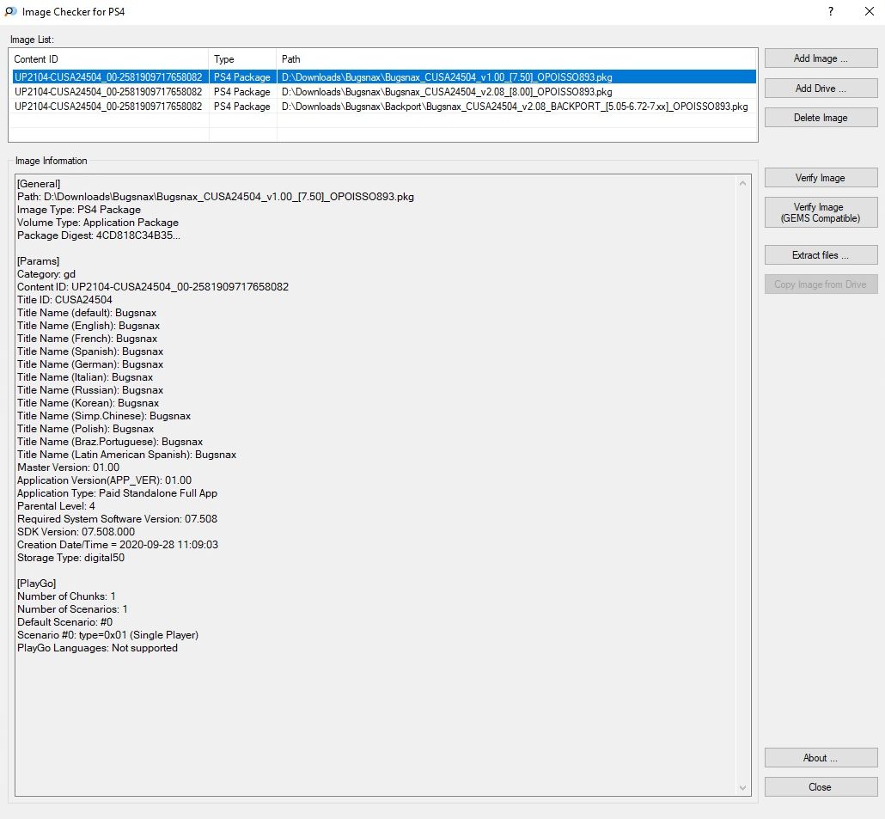Click the 'Title ID: CUSA24504' line
This screenshot has height=819, width=885.
[64, 300]
